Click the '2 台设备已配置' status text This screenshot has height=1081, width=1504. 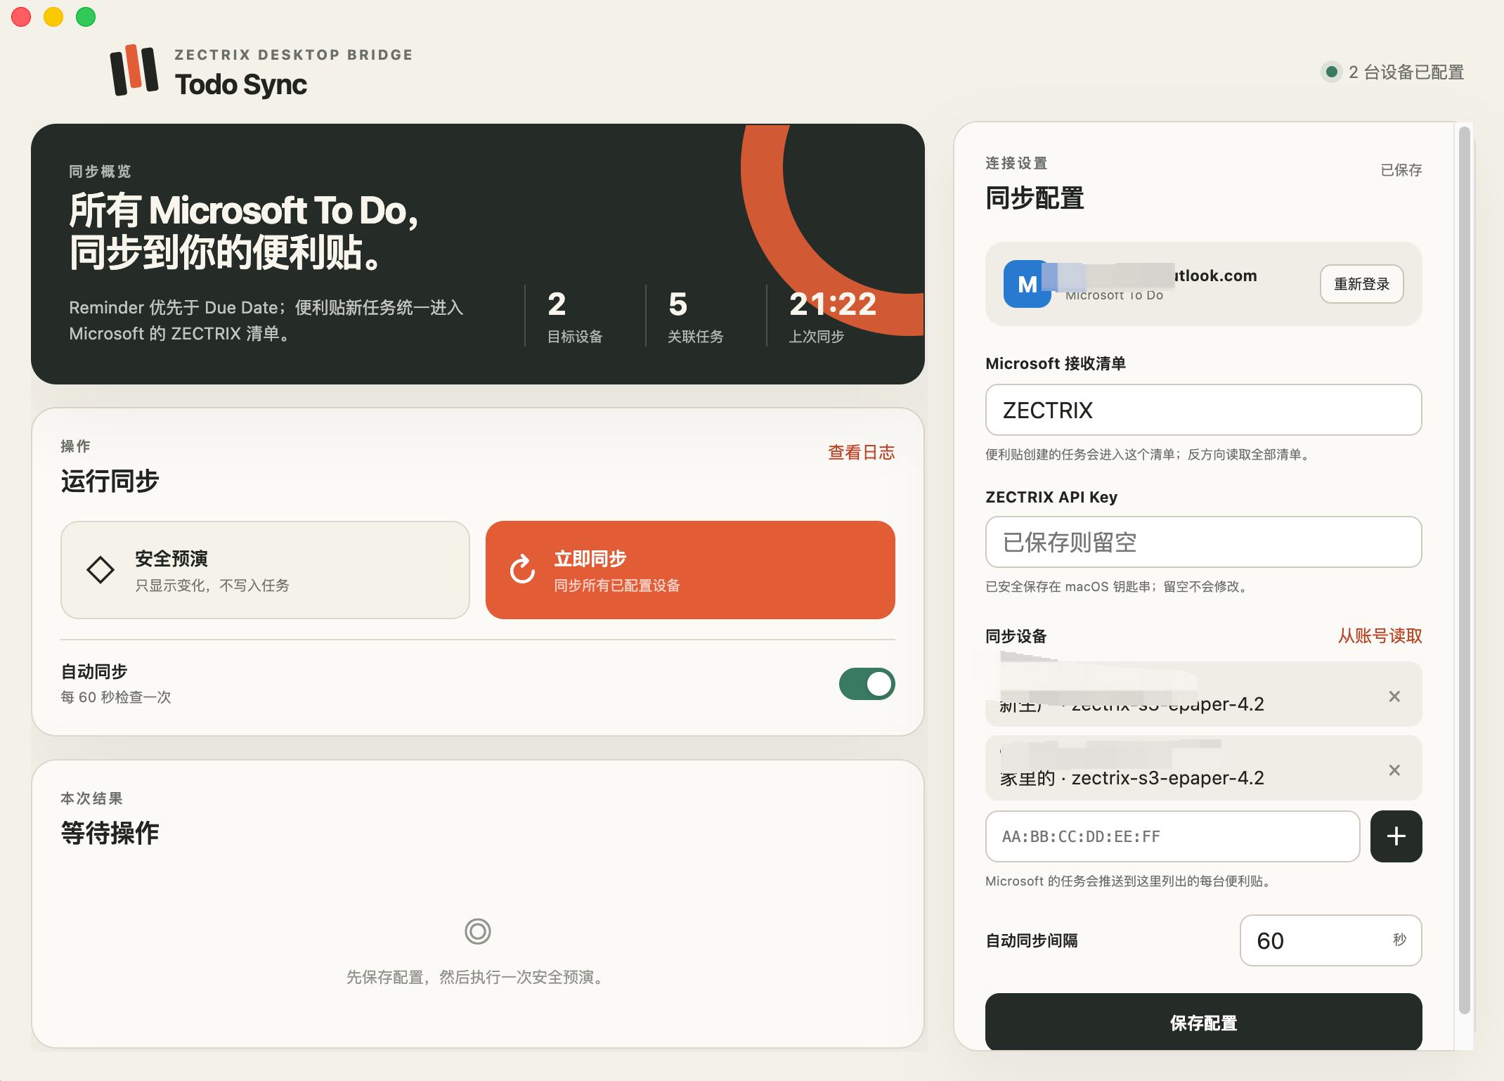1406,72
